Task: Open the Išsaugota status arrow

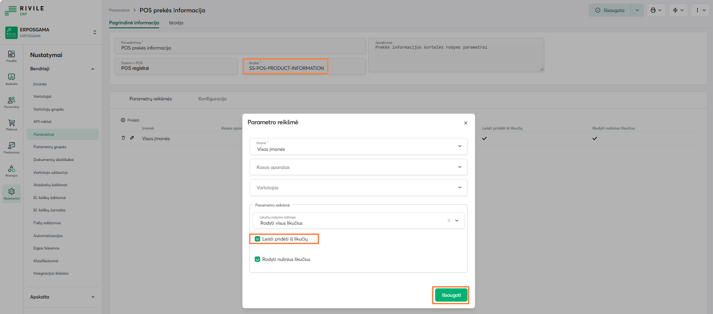Action: click(637, 10)
